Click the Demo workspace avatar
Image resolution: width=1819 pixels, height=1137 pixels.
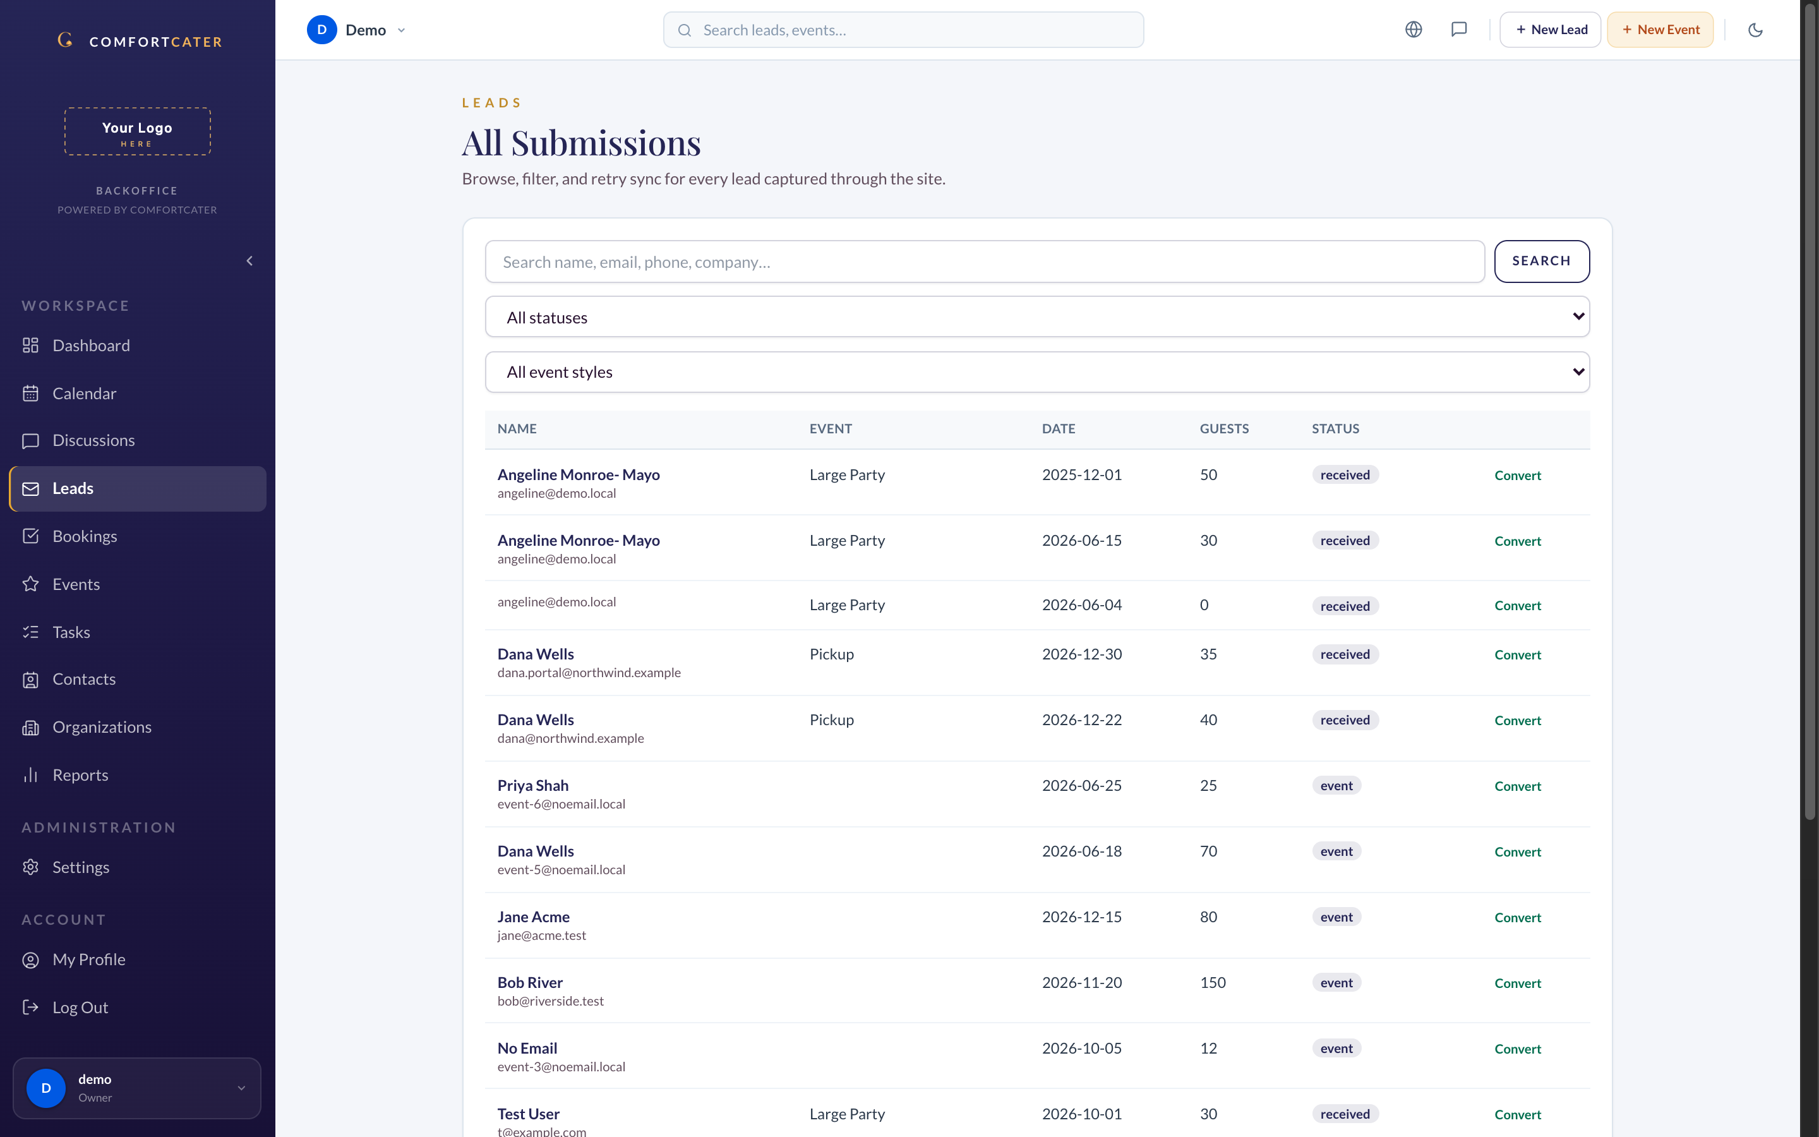321,29
